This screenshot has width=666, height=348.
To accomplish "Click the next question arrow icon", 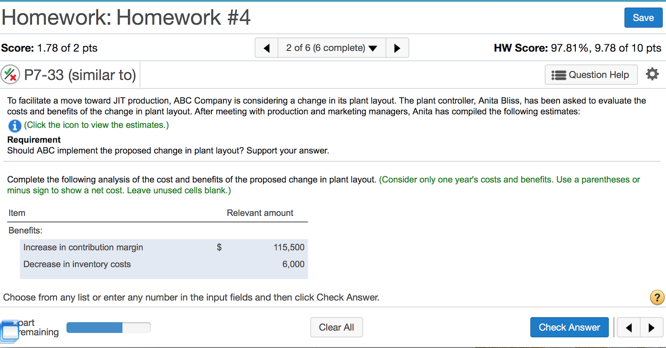I will tap(397, 48).
